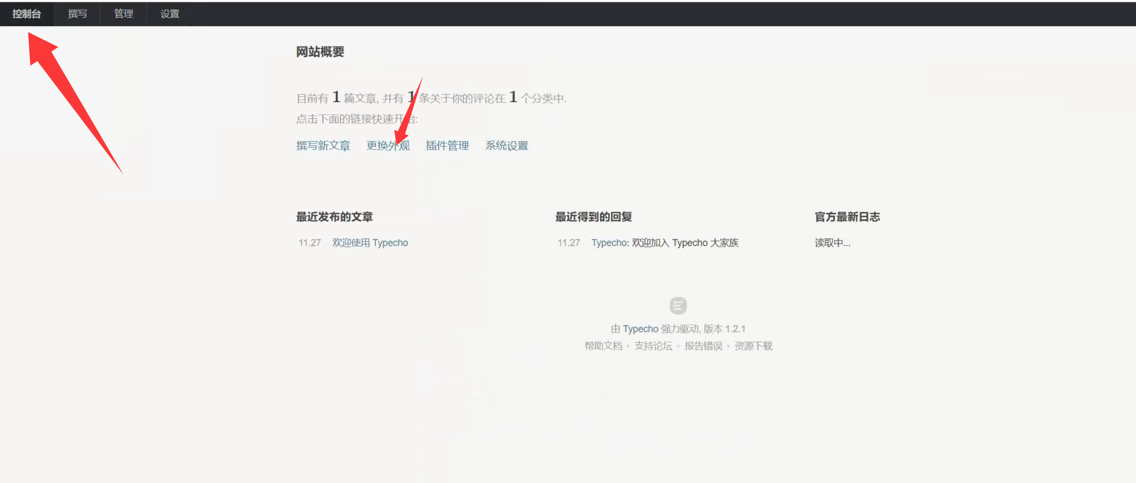This screenshot has height=483, width=1136.
Task: Open 插件管理 link
Action: click(x=447, y=146)
